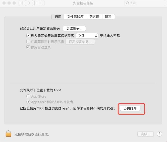Open the 隐私 tab
Screen dimensions: 167x142
[x=108, y=17]
